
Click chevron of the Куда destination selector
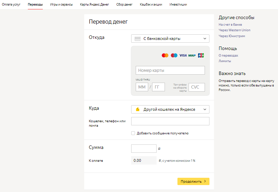(x=205, y=109)
